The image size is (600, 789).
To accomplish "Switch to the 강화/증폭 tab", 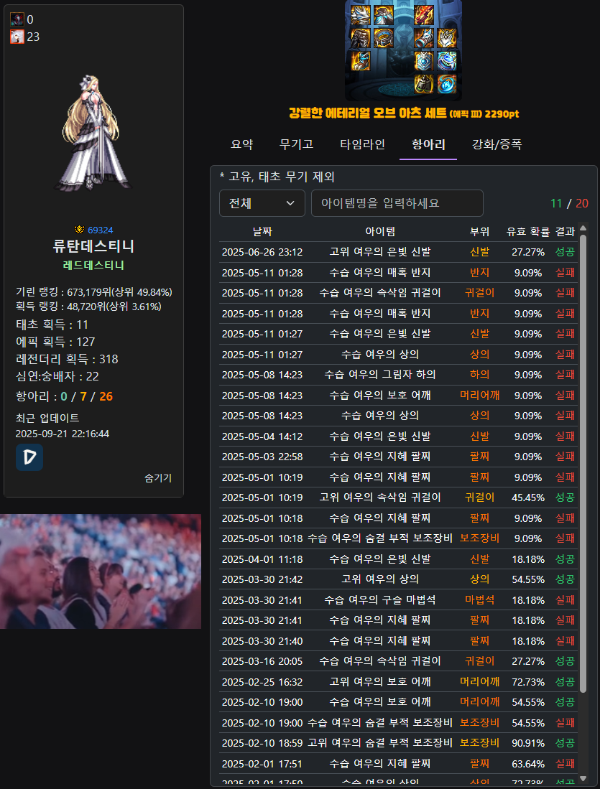I will pos(497,144).
